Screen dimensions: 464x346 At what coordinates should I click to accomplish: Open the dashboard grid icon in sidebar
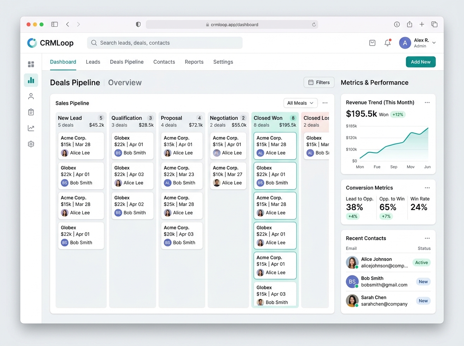(31, 64)
